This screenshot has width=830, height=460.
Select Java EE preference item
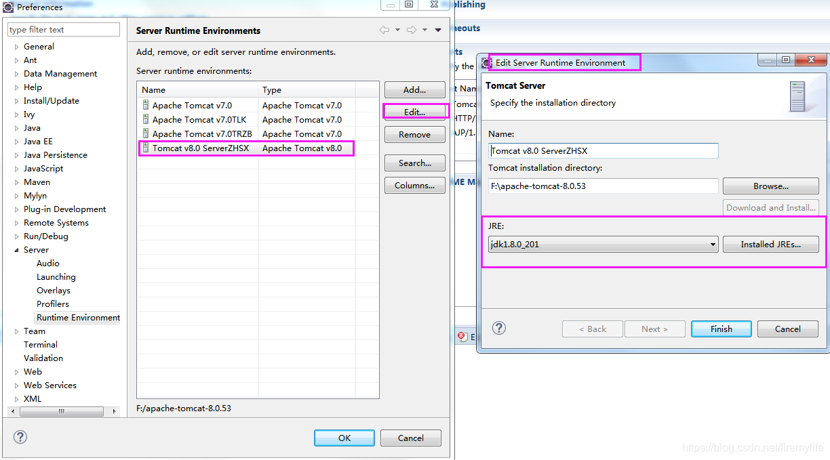(x=38, y=142)
